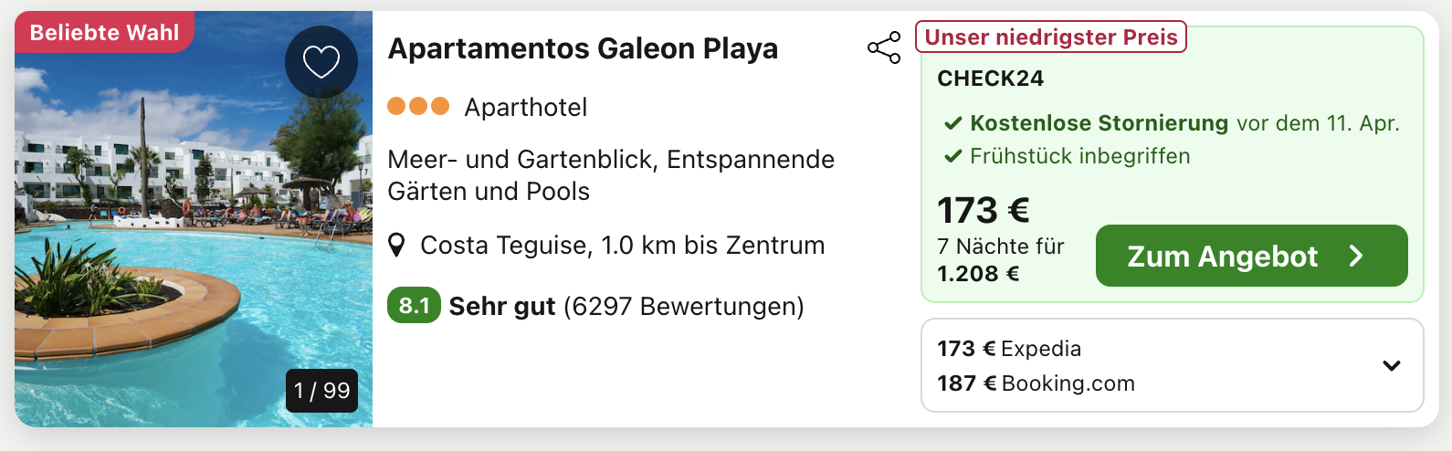
Task: Select the 173 € Expedia offer
Action: pyautogui.click(x=1009, y=349)
